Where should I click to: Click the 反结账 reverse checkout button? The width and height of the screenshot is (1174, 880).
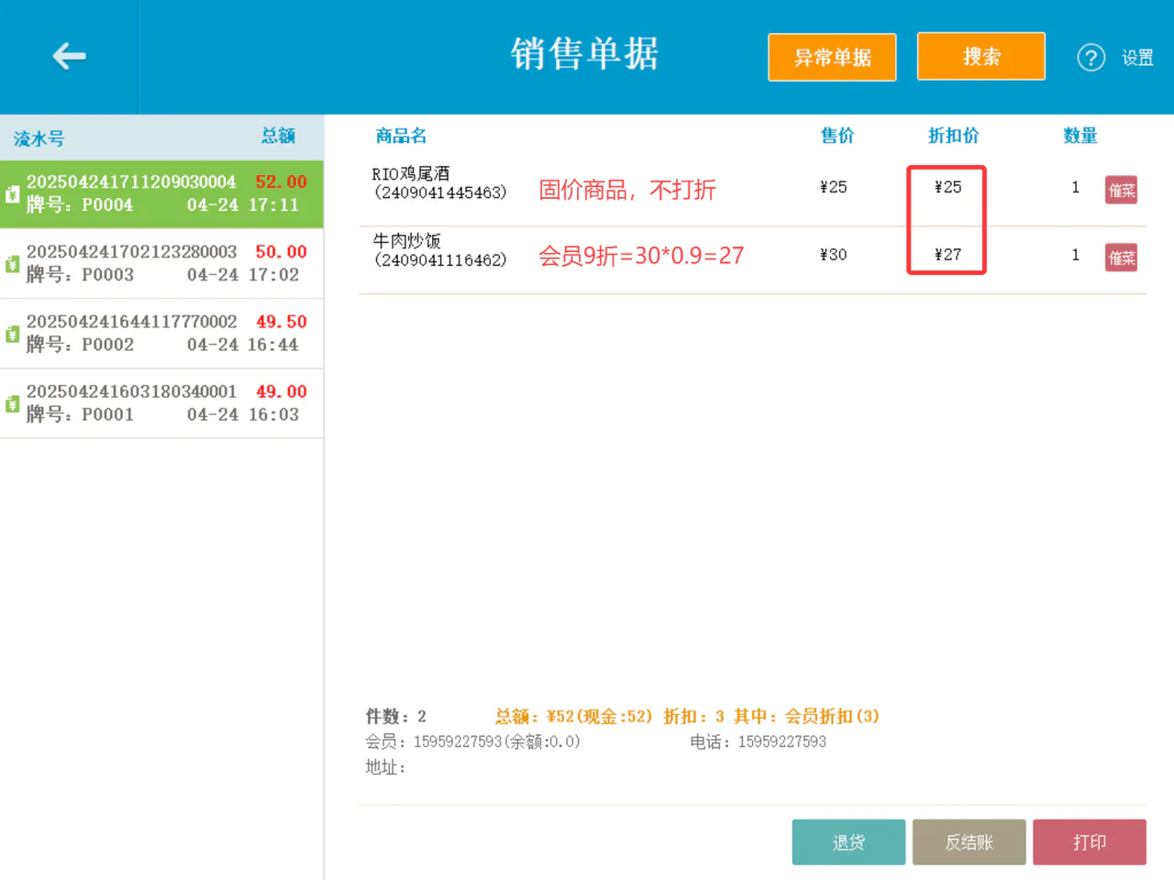pyautogui.click(x=969, y=841)
